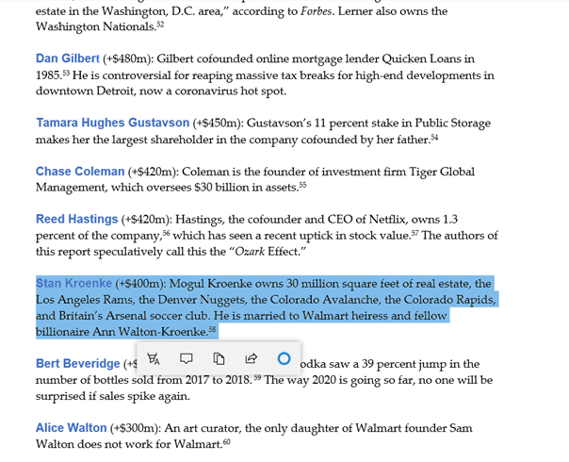Click the Chase Coleman name heading
Viewport: 569px width, 462px height.
[x=80, y=172]
